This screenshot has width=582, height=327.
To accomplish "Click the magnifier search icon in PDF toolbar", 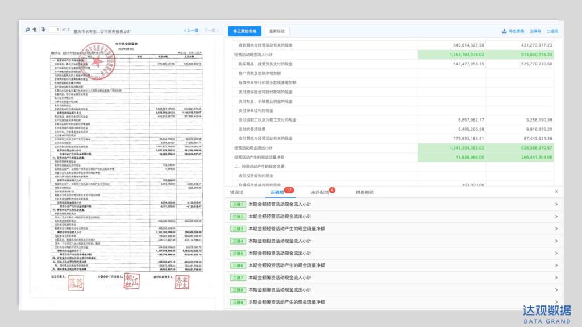I will pos(27,30).
